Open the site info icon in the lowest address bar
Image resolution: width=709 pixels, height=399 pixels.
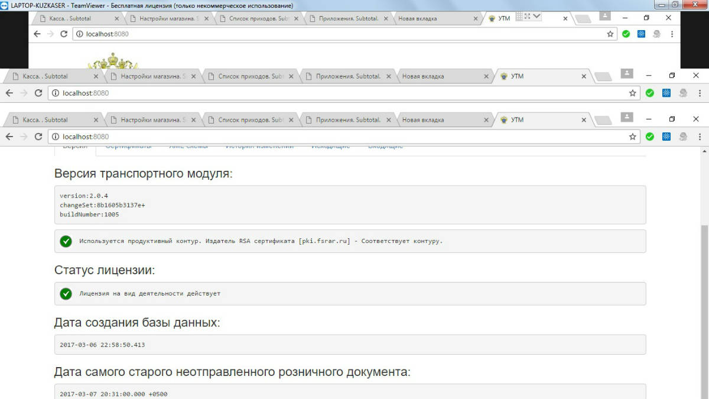click(55, 137)
